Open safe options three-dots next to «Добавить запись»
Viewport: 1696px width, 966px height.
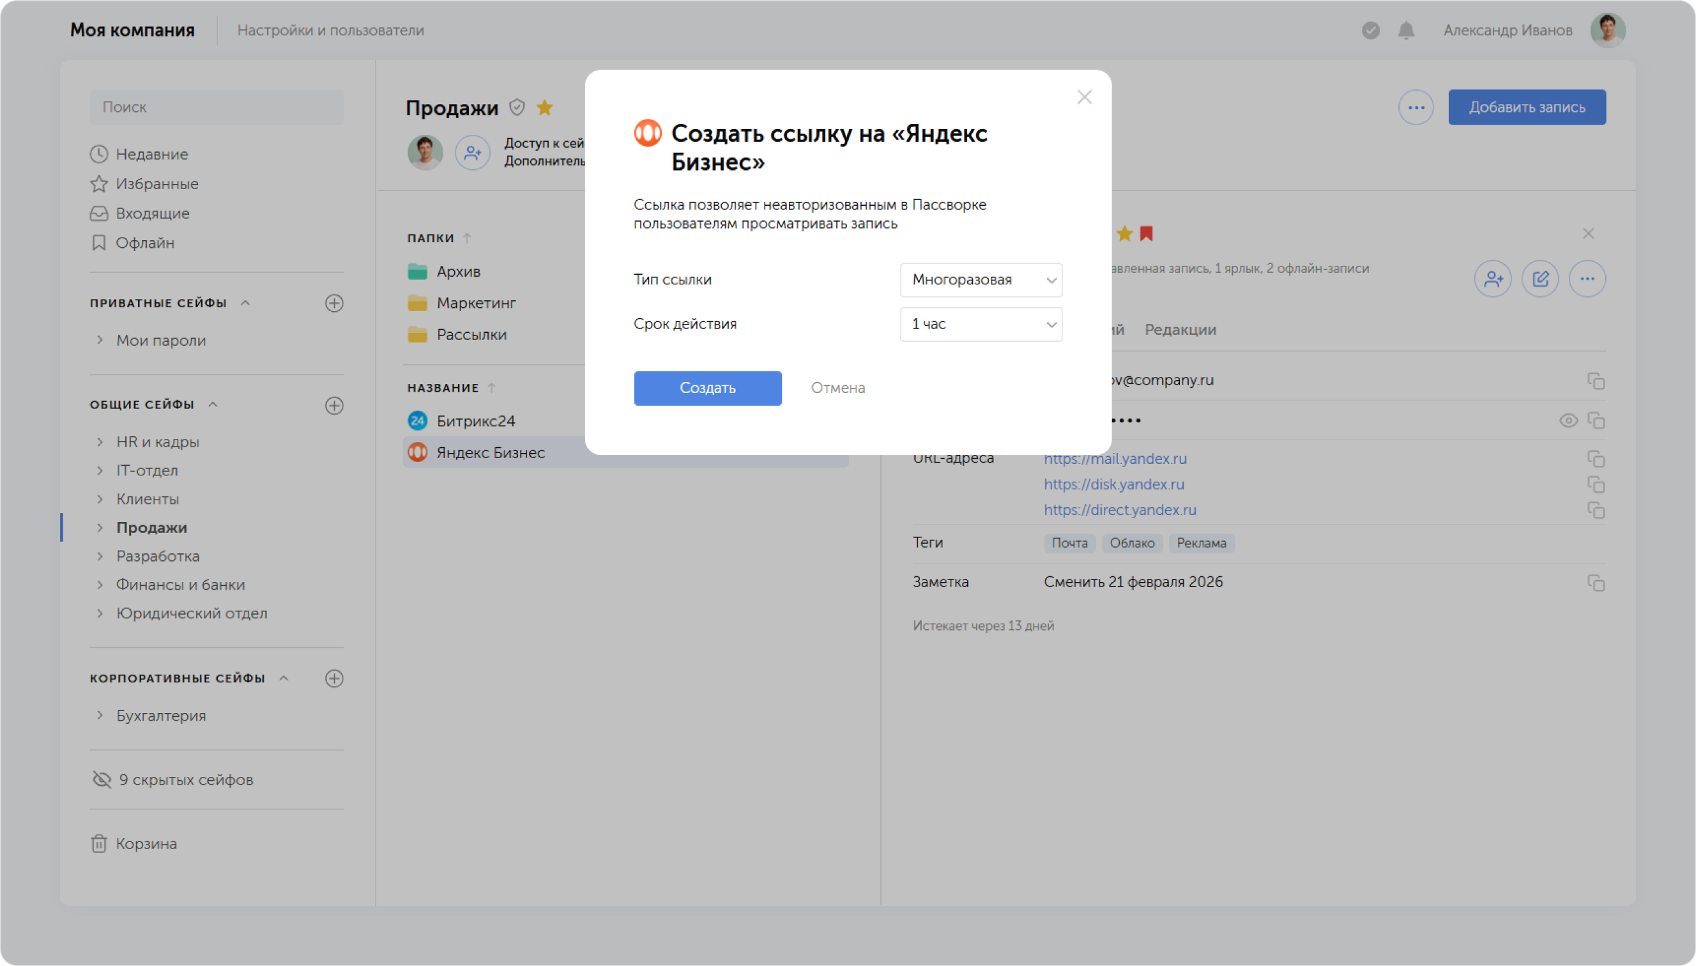(1416, 107)
